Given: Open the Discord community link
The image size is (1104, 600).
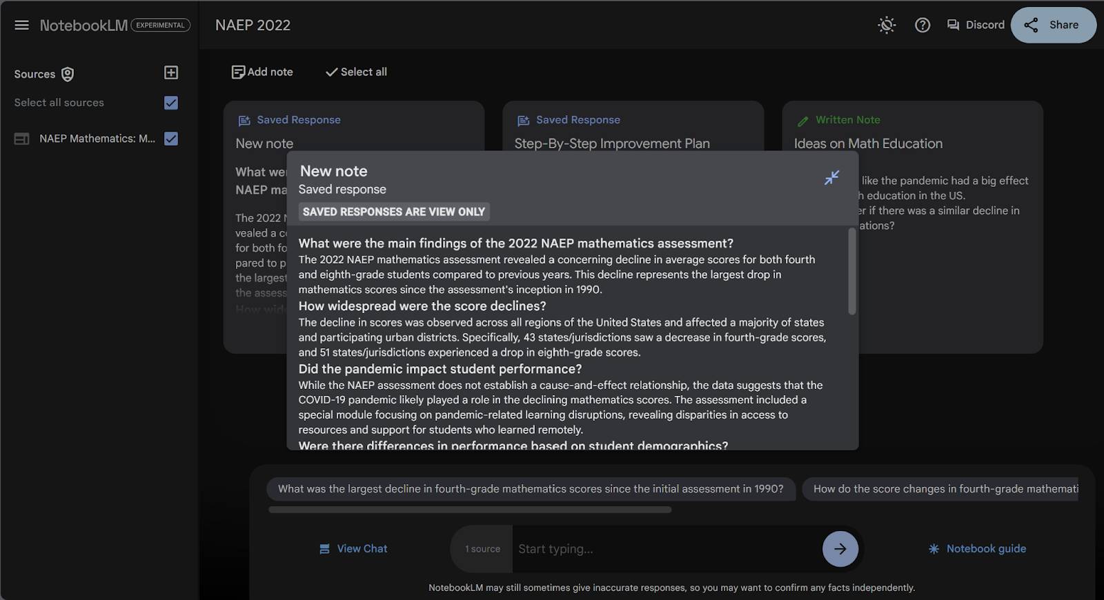Looking at the screenshot, I should coord(976,25).
